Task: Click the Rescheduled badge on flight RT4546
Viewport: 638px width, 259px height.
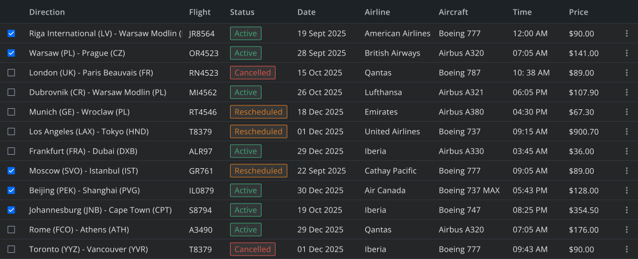Action: pyautogui.click(x=258, y=112)
